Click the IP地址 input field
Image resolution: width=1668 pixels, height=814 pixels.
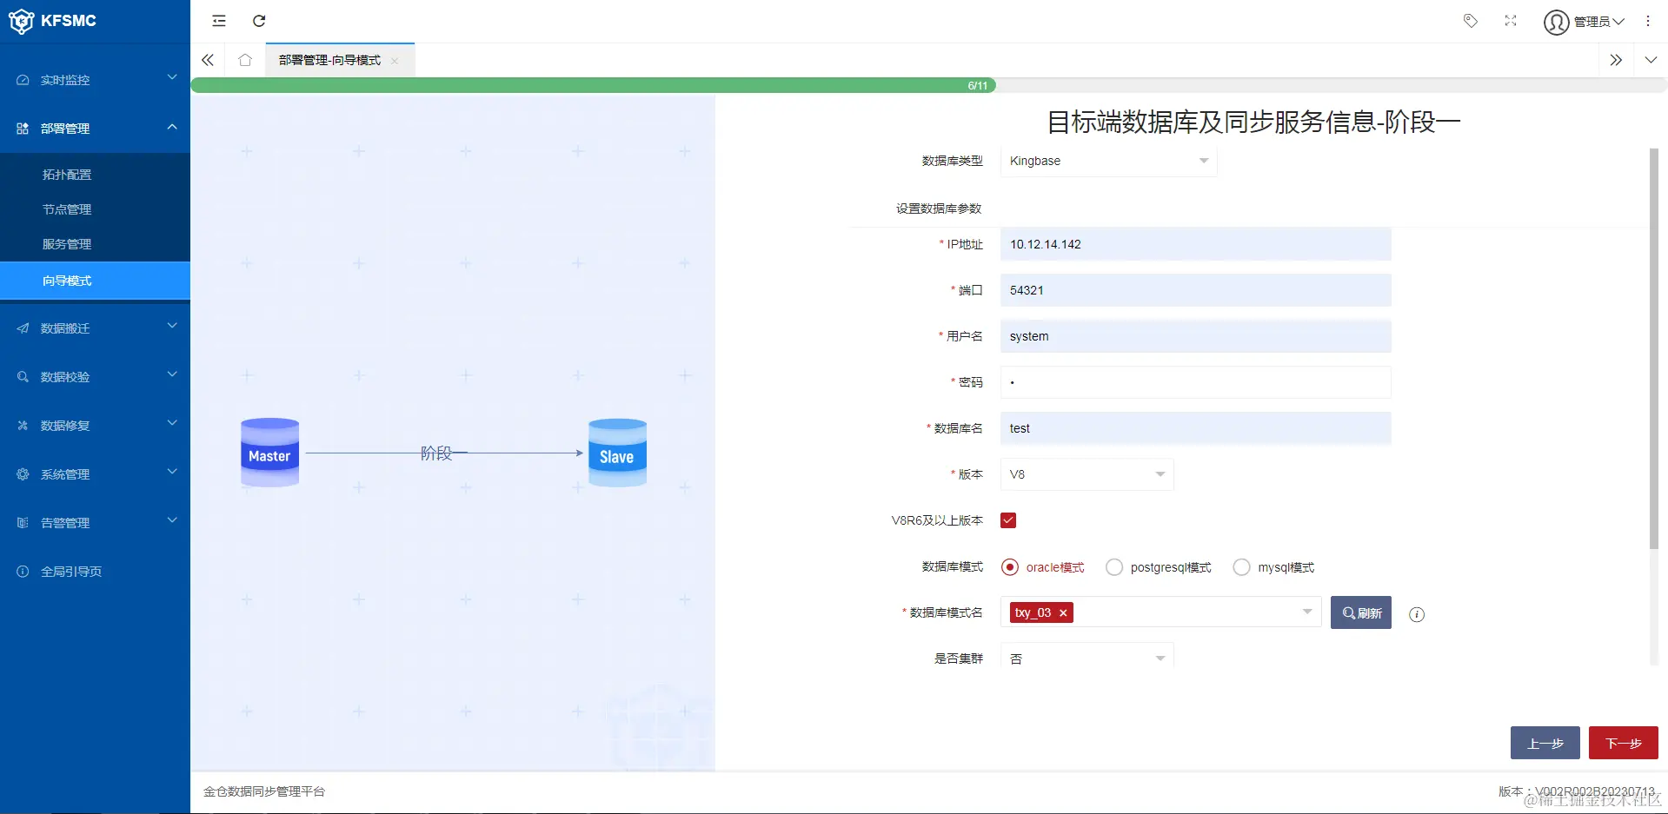pos(1195,244)
